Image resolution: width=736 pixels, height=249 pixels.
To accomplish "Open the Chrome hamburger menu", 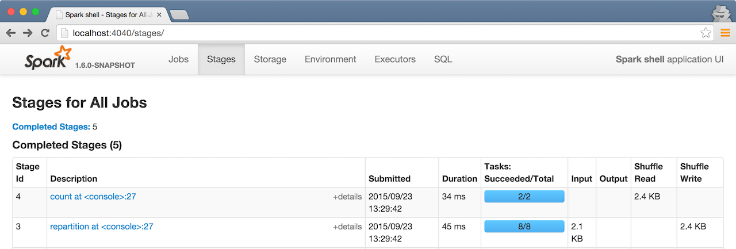I will (724, 33).
